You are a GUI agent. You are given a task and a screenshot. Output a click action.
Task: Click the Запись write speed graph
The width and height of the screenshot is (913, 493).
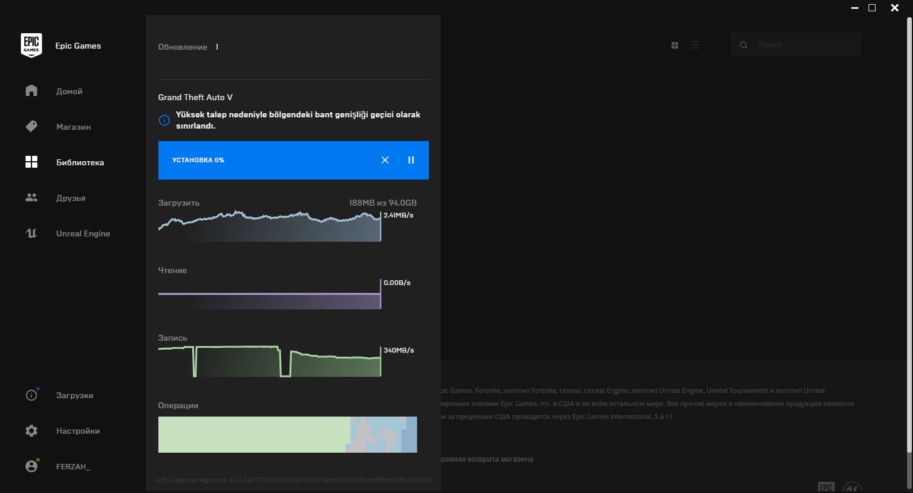coord(269,361)
